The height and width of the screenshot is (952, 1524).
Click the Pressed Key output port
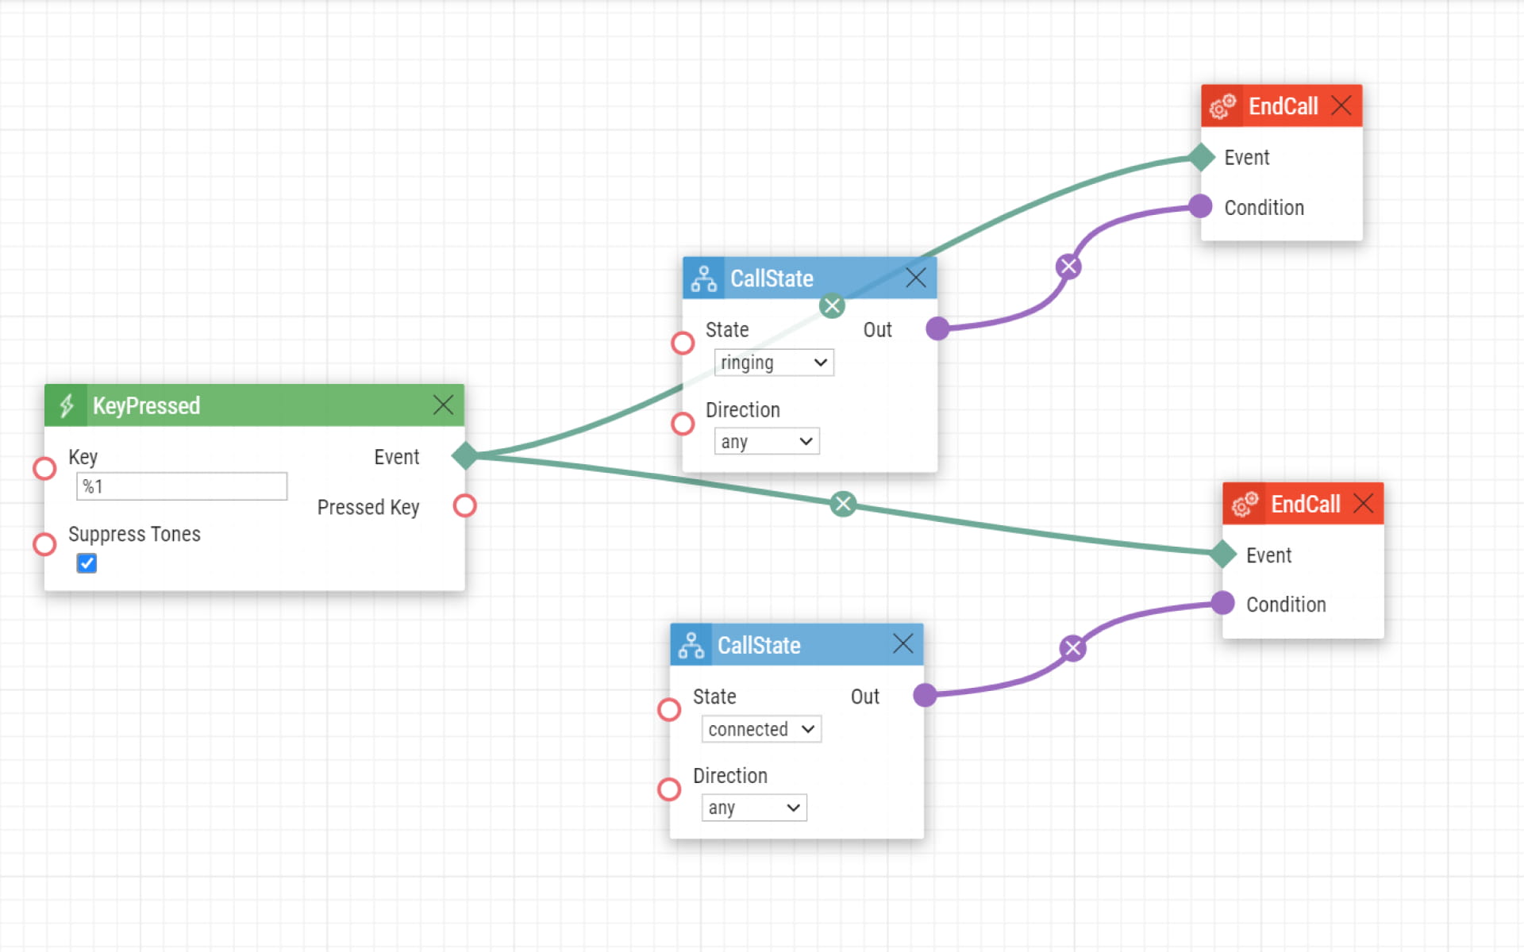[464, 505]
